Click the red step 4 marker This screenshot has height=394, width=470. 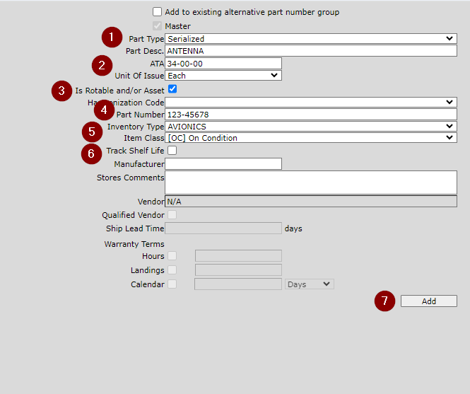point(104,111)
